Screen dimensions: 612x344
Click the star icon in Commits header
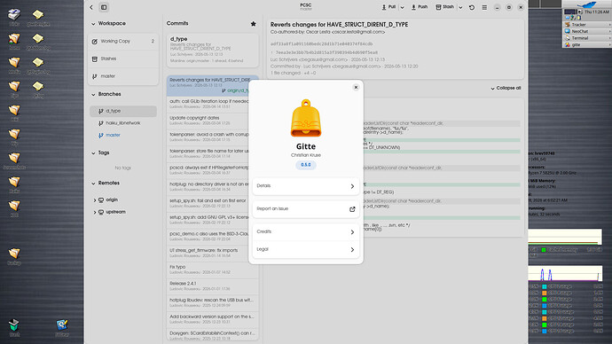(254, 24)
